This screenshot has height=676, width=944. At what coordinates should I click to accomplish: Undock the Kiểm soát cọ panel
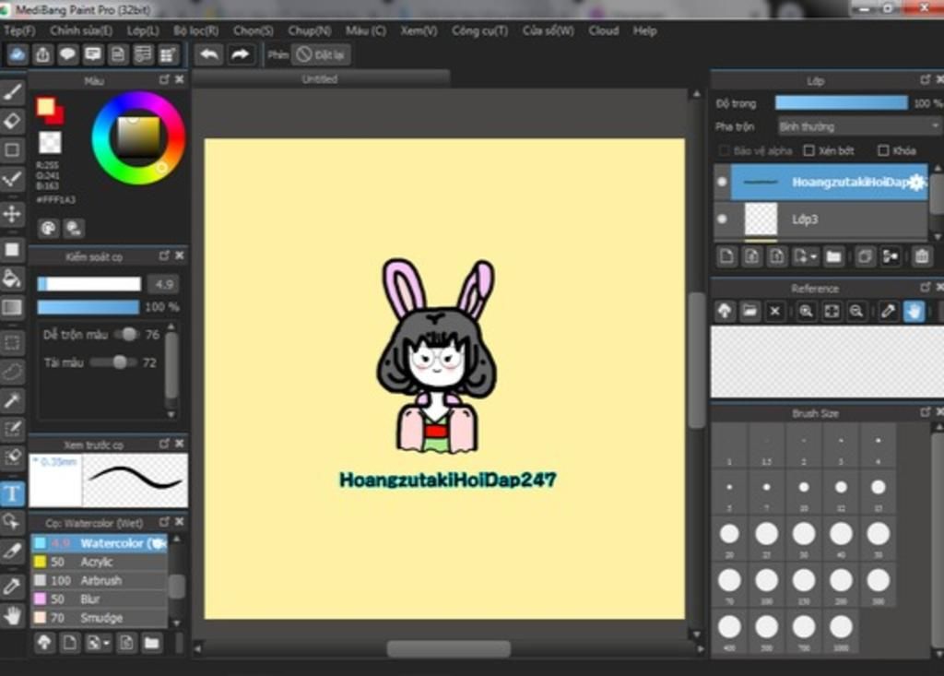pos(164,256)
